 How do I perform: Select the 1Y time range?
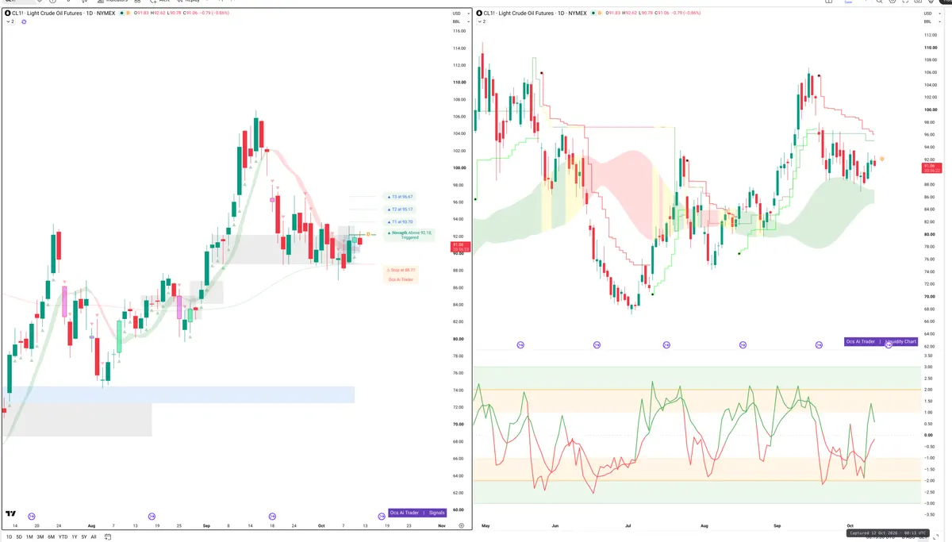(75, 537)
